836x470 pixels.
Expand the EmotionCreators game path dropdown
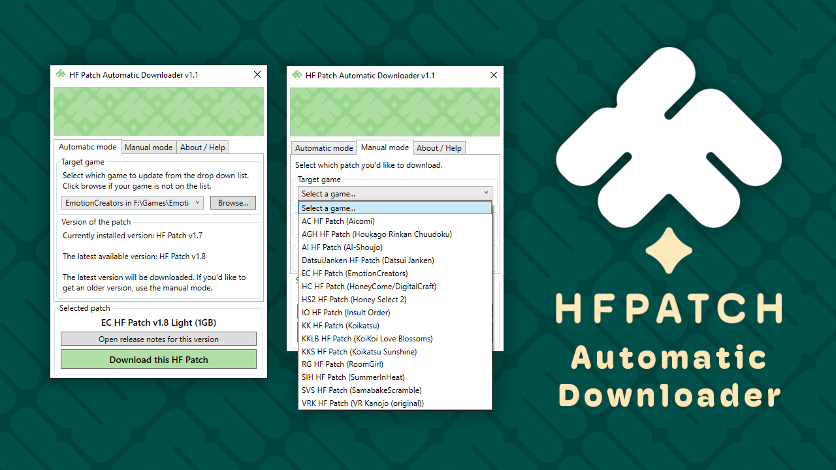[x=133, y=203]
